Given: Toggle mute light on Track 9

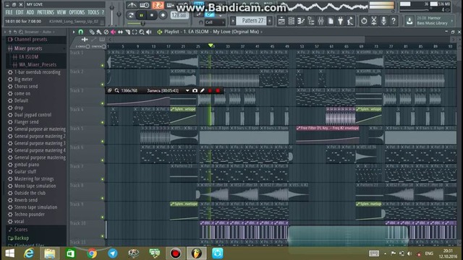Looking at the screenshot, I should pyautogui.click(x=103, y=217).
